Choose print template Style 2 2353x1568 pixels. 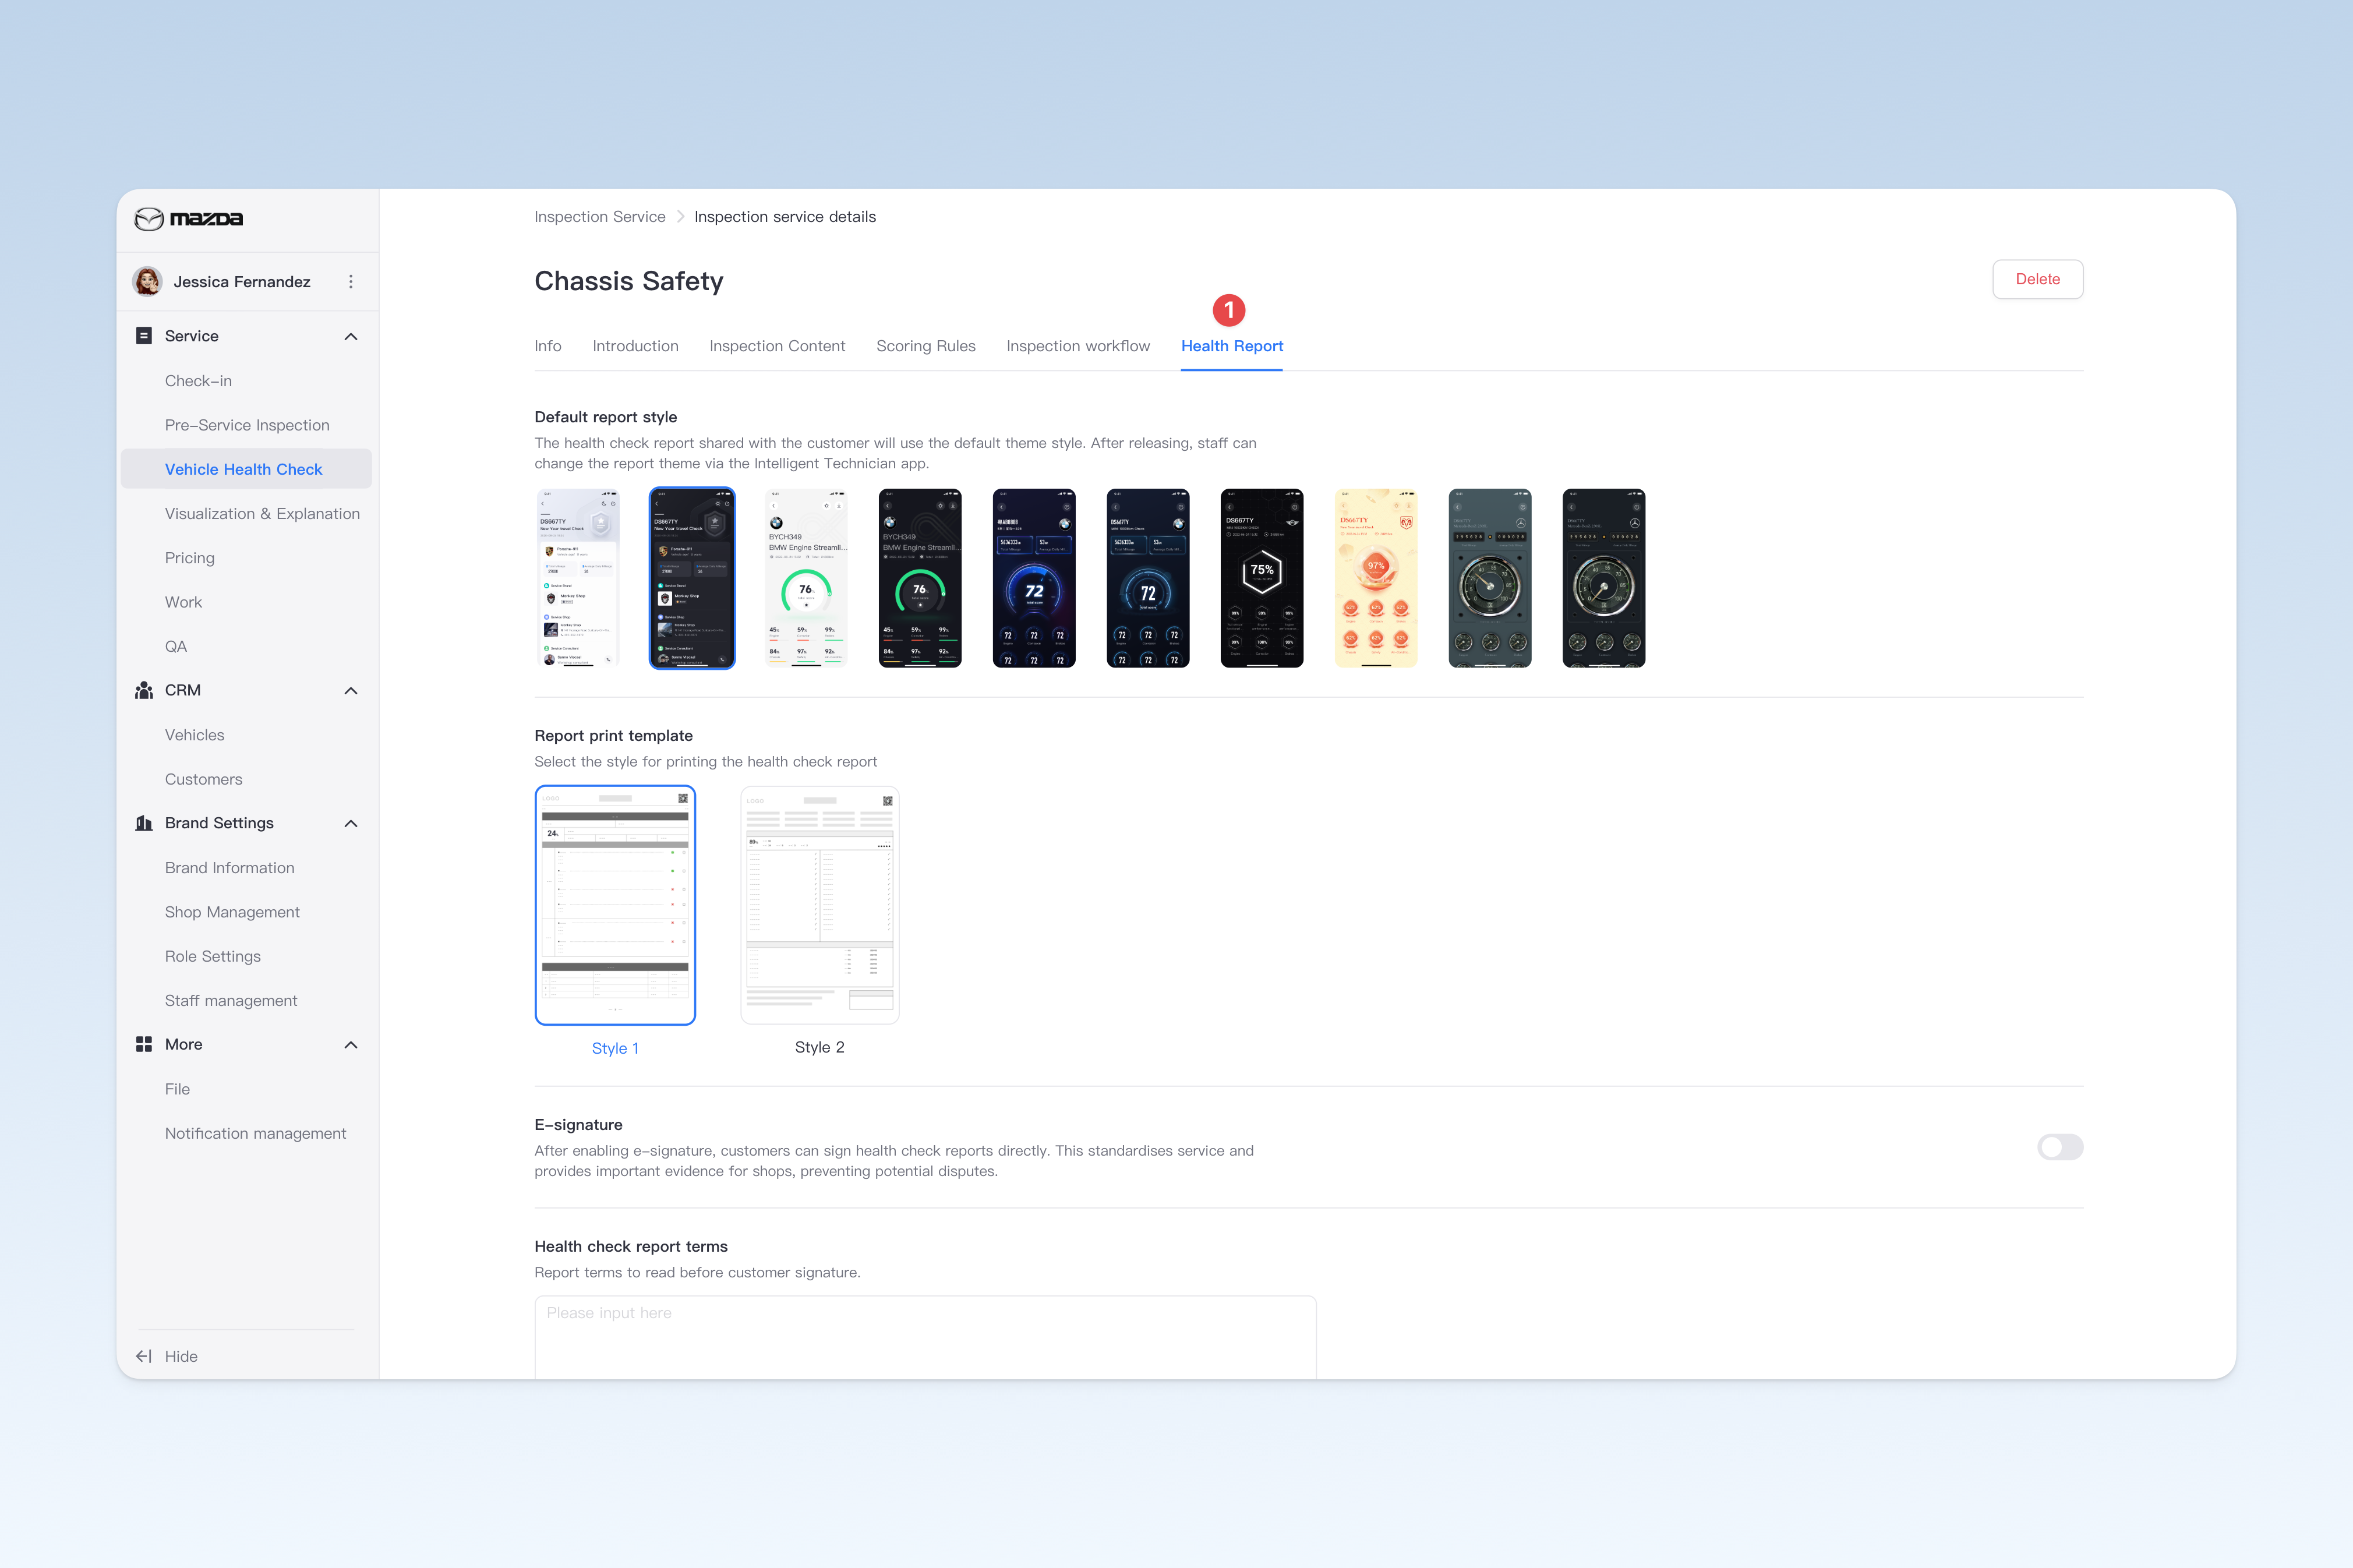pyautogui.click(x=820, y=905)
